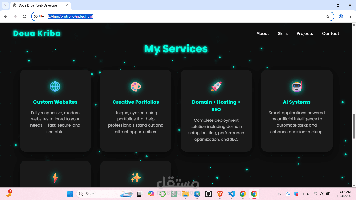Navigate to the About section
Viewport: 356px width, 200px height.
click(263, 33)
